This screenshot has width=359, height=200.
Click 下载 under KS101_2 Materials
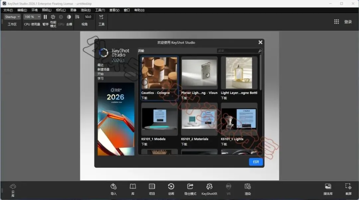(x=184, y=144)
